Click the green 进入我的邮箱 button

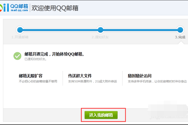(x=101, y=115)
